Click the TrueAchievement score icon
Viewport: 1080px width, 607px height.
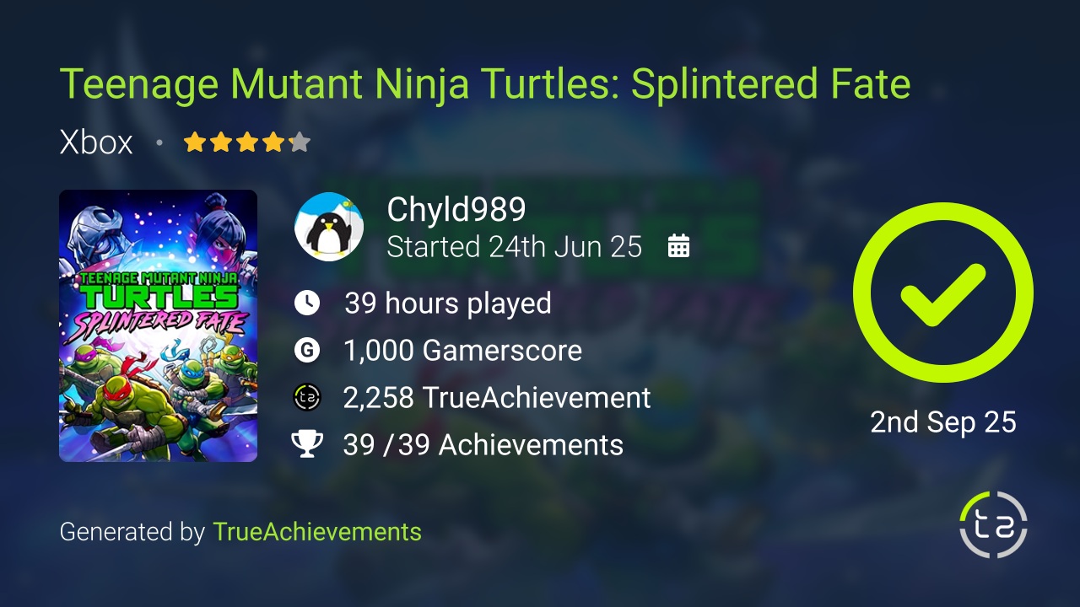307,397
